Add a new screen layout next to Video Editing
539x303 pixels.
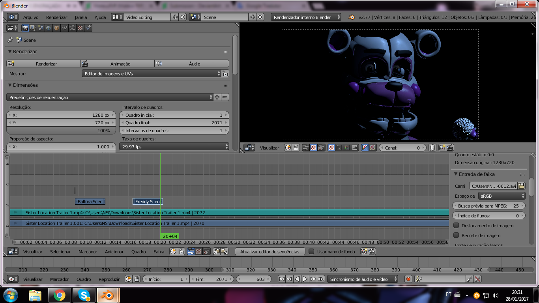(175, 17)
